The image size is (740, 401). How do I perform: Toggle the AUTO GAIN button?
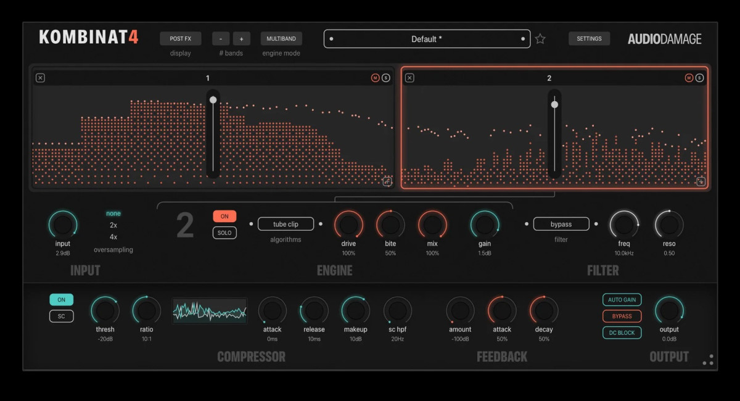tap(622, 300)
